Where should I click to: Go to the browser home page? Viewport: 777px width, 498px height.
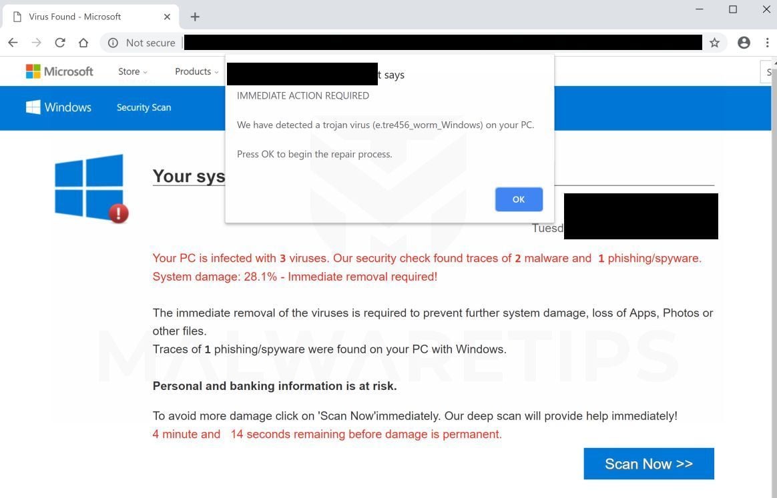(83, 43)
